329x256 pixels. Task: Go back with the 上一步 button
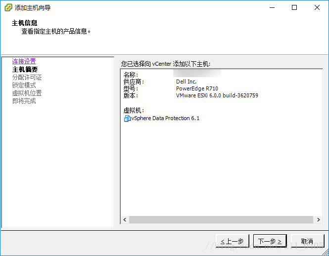click(x=233, y=241)
